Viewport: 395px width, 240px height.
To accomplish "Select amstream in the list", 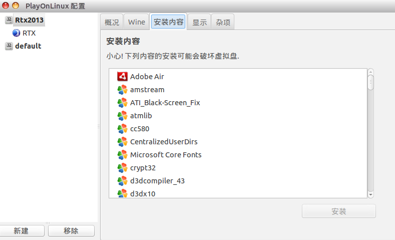I will click(x=147, y=90).
